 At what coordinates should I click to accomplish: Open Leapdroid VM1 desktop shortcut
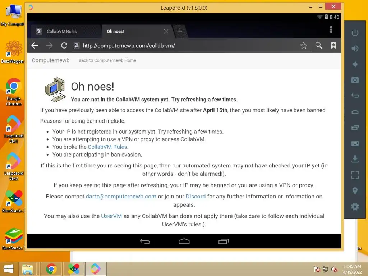coord(14,129)
